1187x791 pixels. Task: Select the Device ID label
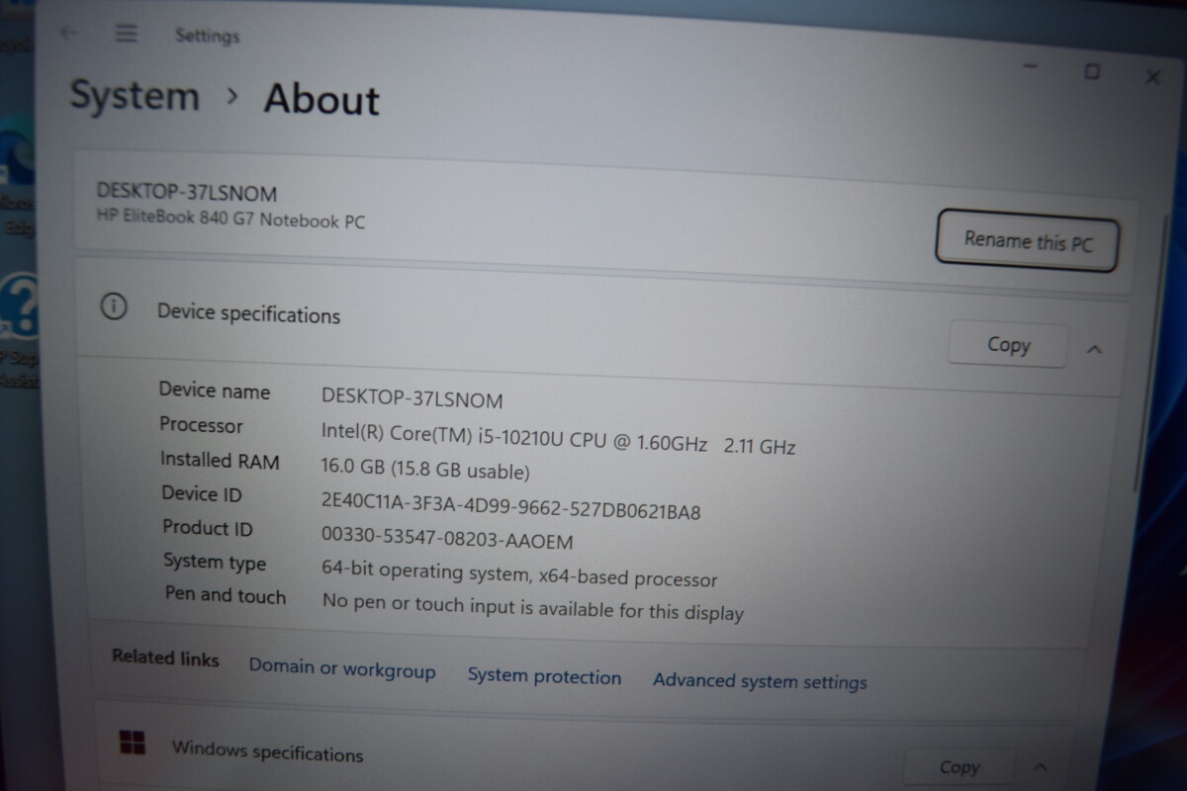[202, 493]
